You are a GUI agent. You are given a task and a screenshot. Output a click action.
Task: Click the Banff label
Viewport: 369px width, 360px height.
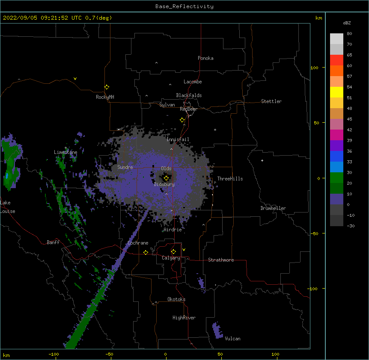click(53, 242)
